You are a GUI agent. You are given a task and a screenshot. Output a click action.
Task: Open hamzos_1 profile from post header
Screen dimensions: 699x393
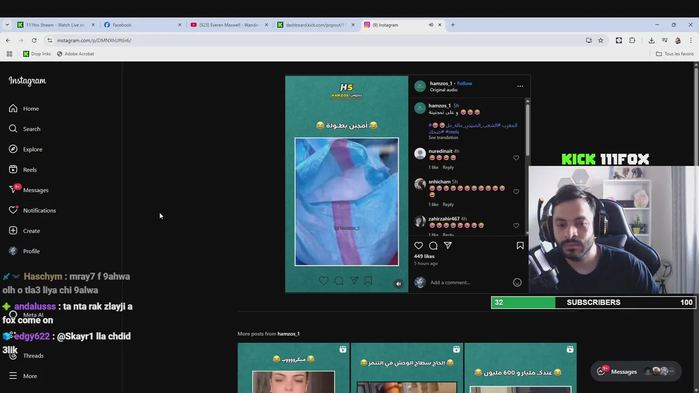pyautogui.click(x=441, y=84)
